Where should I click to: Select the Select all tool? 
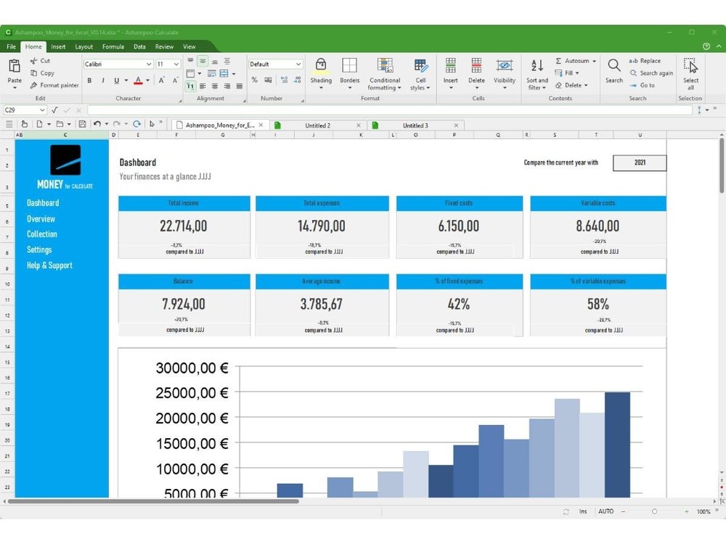(690, 74)
